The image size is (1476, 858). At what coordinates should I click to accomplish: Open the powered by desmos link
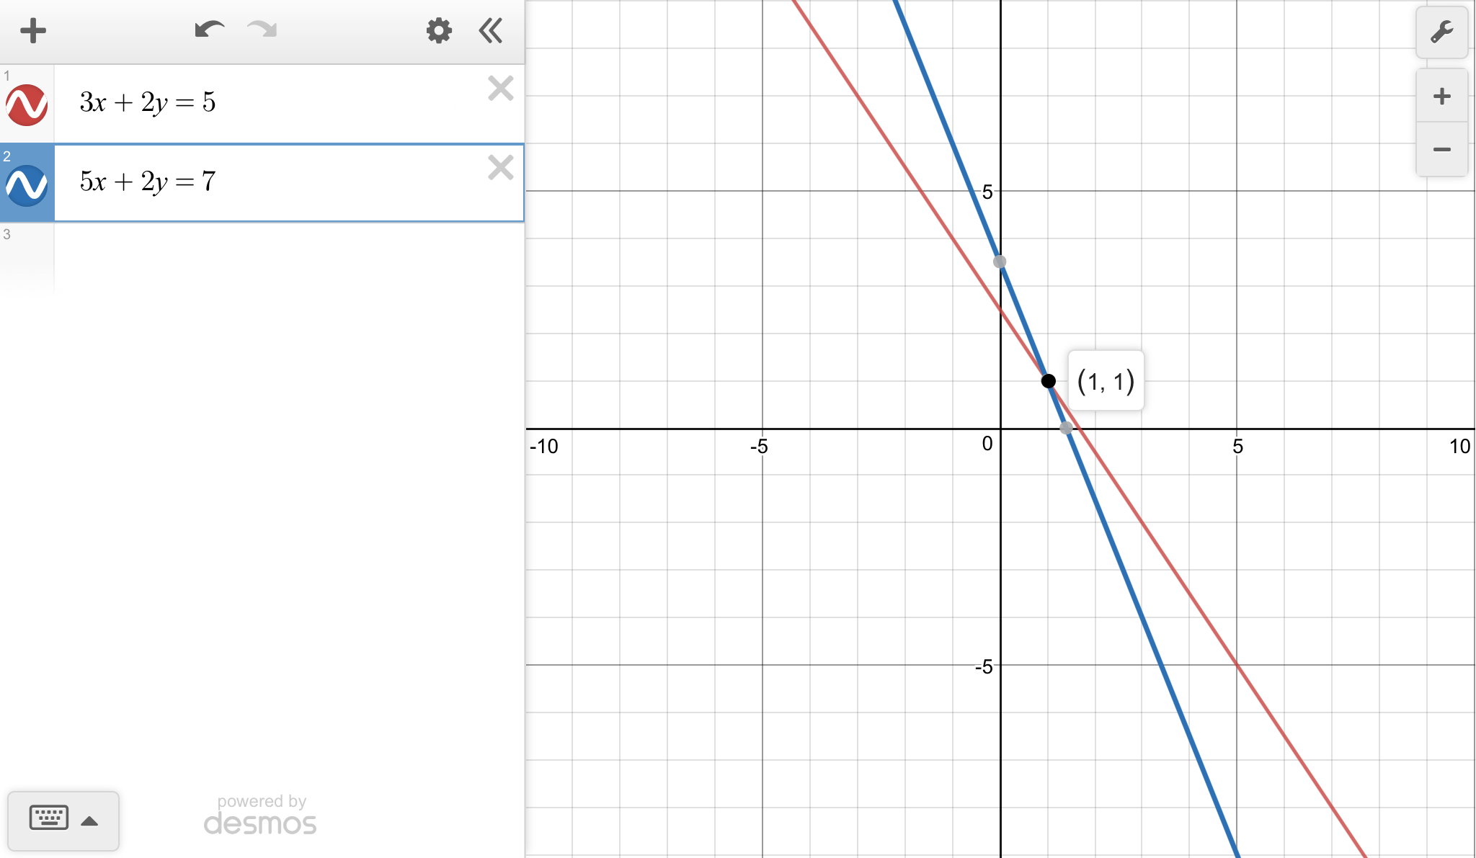pyautogui.click(x=260, y=815)
